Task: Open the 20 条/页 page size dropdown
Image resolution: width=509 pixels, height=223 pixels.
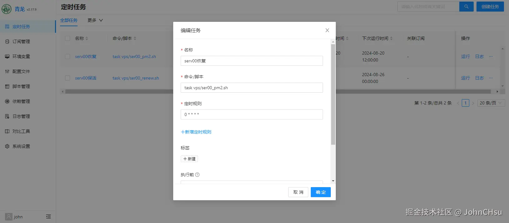Action: click(491, 103)
